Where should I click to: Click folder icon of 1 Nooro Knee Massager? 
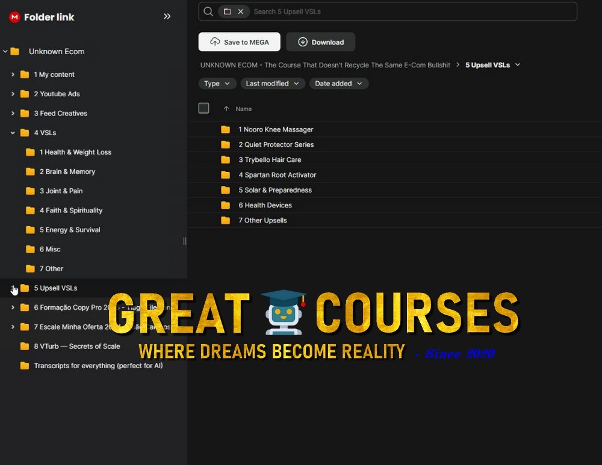(225, 129)
